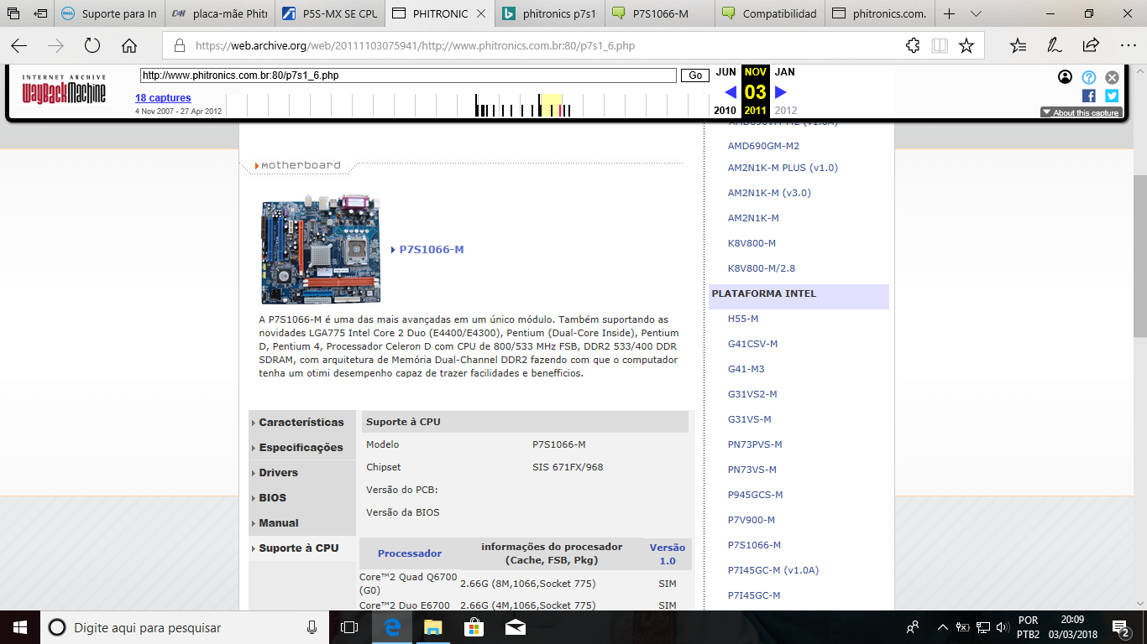Image resolution: width=1147 pixels, height=644 pixels.
Task: Open a new browser tab
Action: point(949,14)
